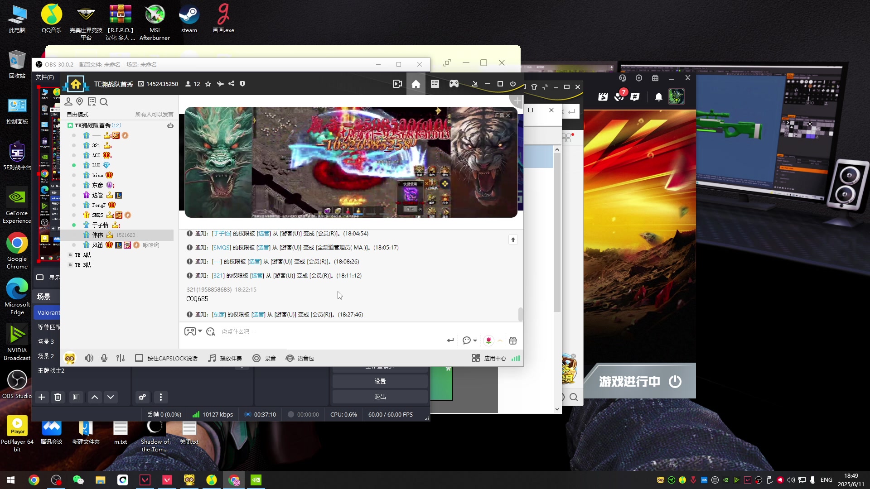
Task: Click the SMQS link in notification message
Action: point(222,248)
